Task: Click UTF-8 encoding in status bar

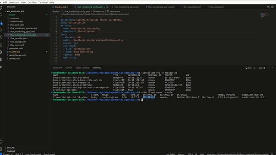Action: click(190, 154)
